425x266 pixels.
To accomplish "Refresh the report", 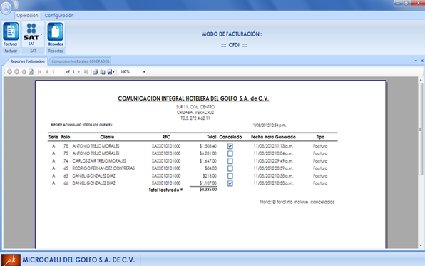I will click(x=31, y=72).
